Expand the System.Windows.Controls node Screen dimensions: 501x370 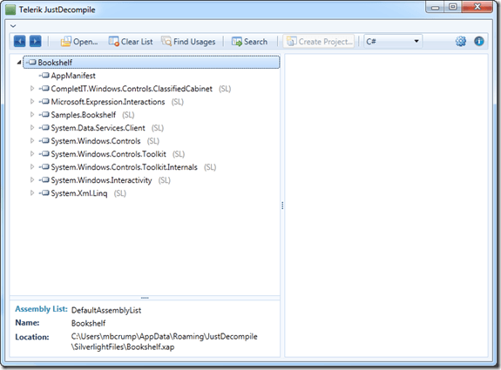pyautogui.click(x=32, y=141)
